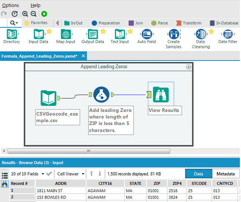Open the Options menu
The width and height of the screenshot is (241, 202).
click(x=11, y=5)
